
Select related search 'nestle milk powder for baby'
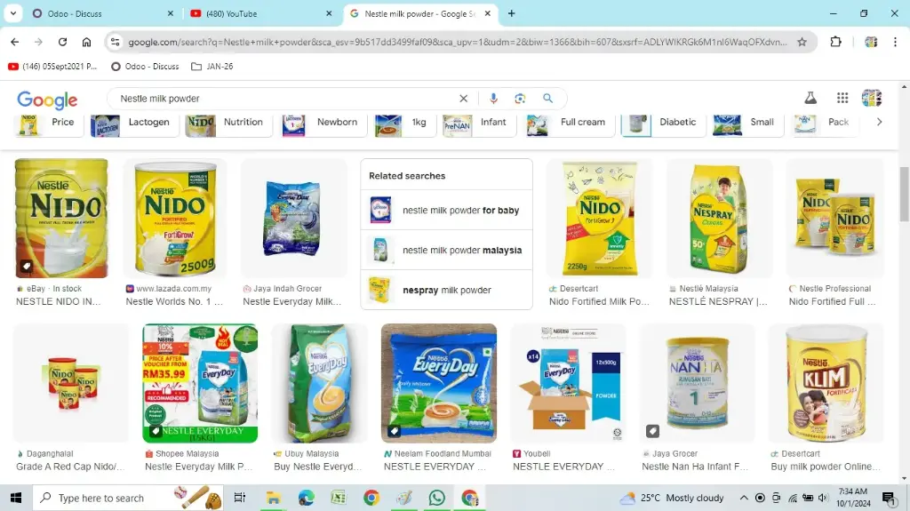coord(446,211)
